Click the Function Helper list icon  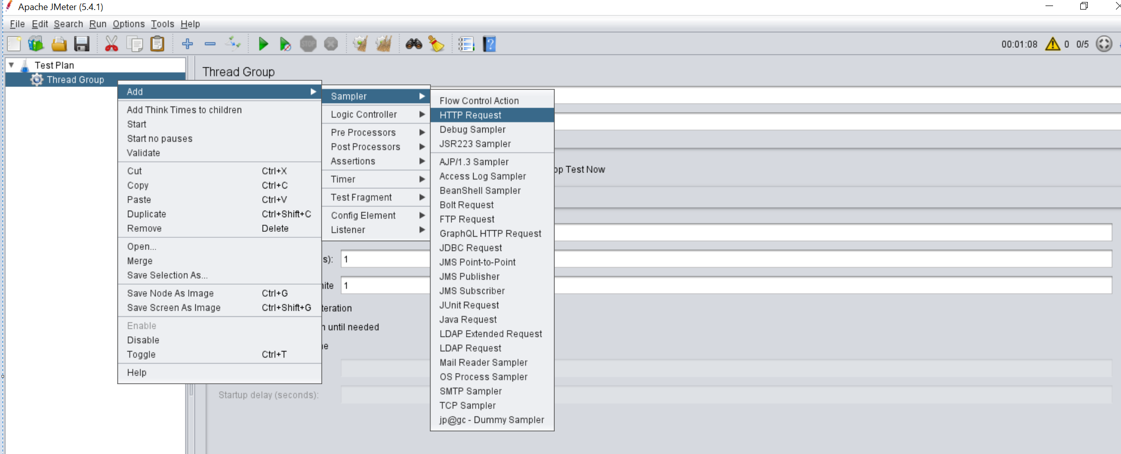point(466,44)
